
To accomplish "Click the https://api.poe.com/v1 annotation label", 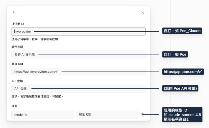I will click(x=183, y=72).
